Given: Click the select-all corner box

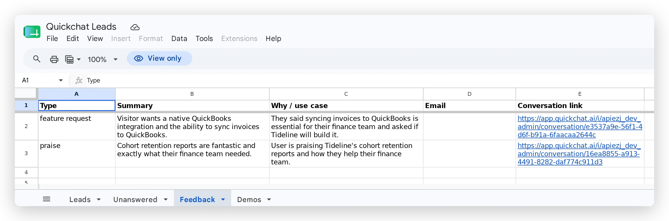Looking at the screenshot, I should pyautogui.click(x=26, y=93).
